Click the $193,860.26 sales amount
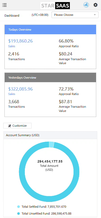101x218 pixels. (20, 41)
